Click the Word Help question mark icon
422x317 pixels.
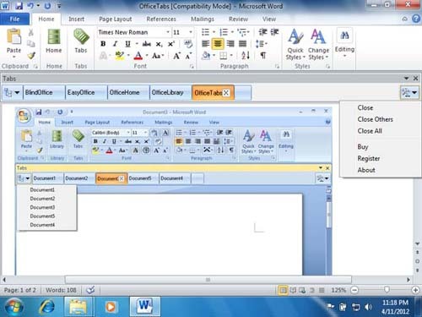[416, 19]
